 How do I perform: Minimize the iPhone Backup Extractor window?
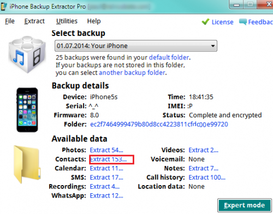[236, 4]
